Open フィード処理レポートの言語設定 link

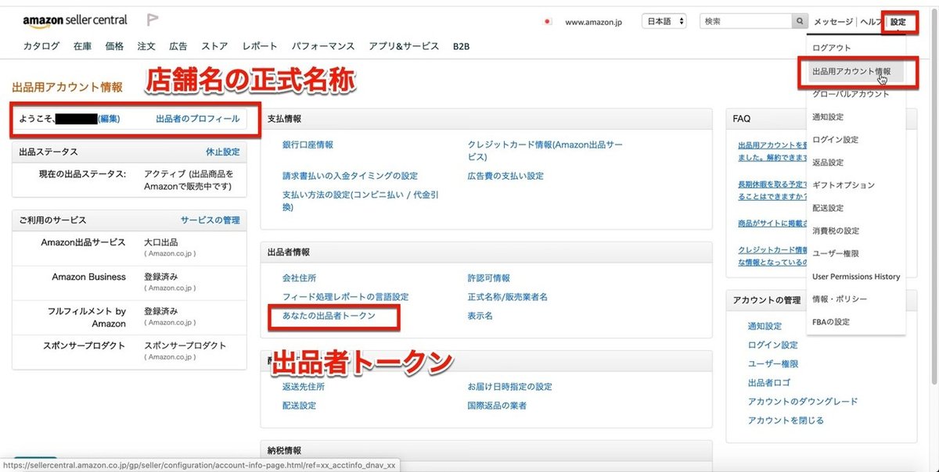345,297
